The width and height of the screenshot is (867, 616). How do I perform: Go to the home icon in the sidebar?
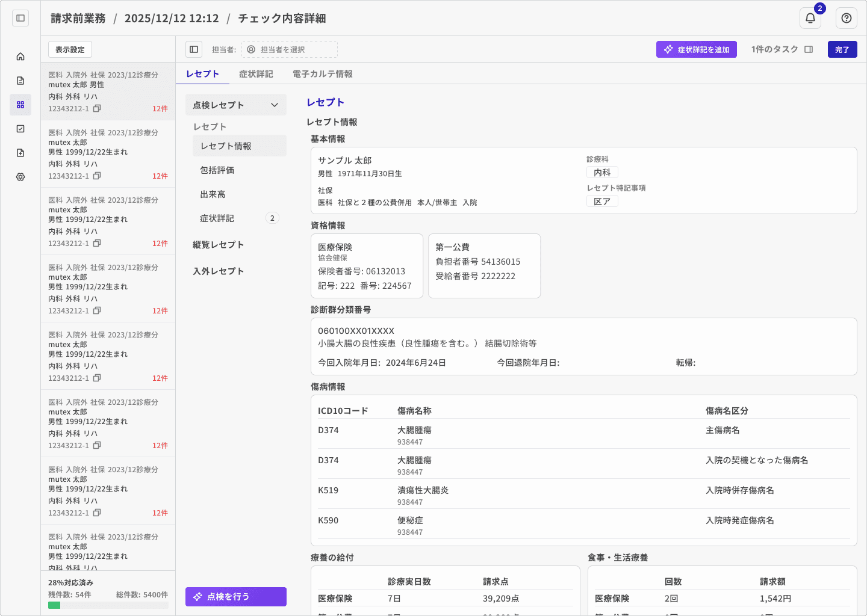[20, 57]
